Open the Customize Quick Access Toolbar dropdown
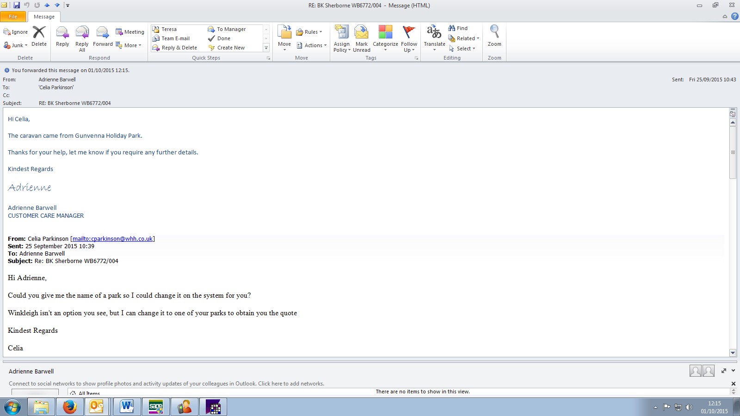Viewport: 740px width, 416px height. 68,6
